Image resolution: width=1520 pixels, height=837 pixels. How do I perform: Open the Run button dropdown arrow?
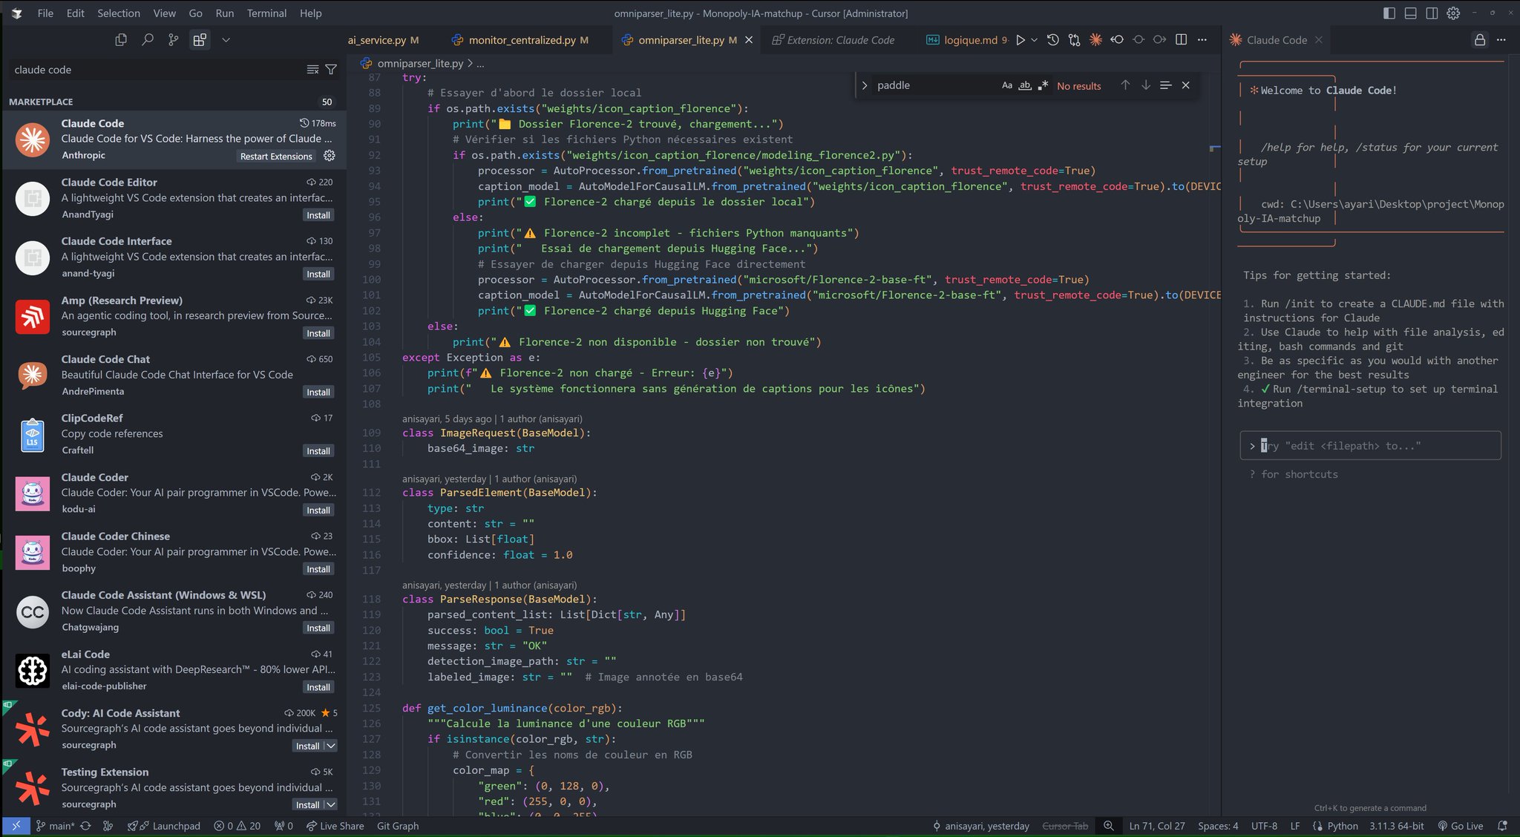(x=1034, y=40)
